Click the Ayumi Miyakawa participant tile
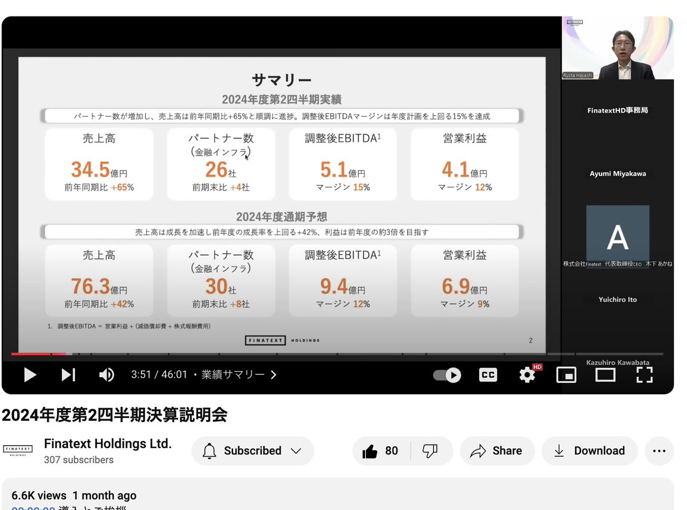 617,173
